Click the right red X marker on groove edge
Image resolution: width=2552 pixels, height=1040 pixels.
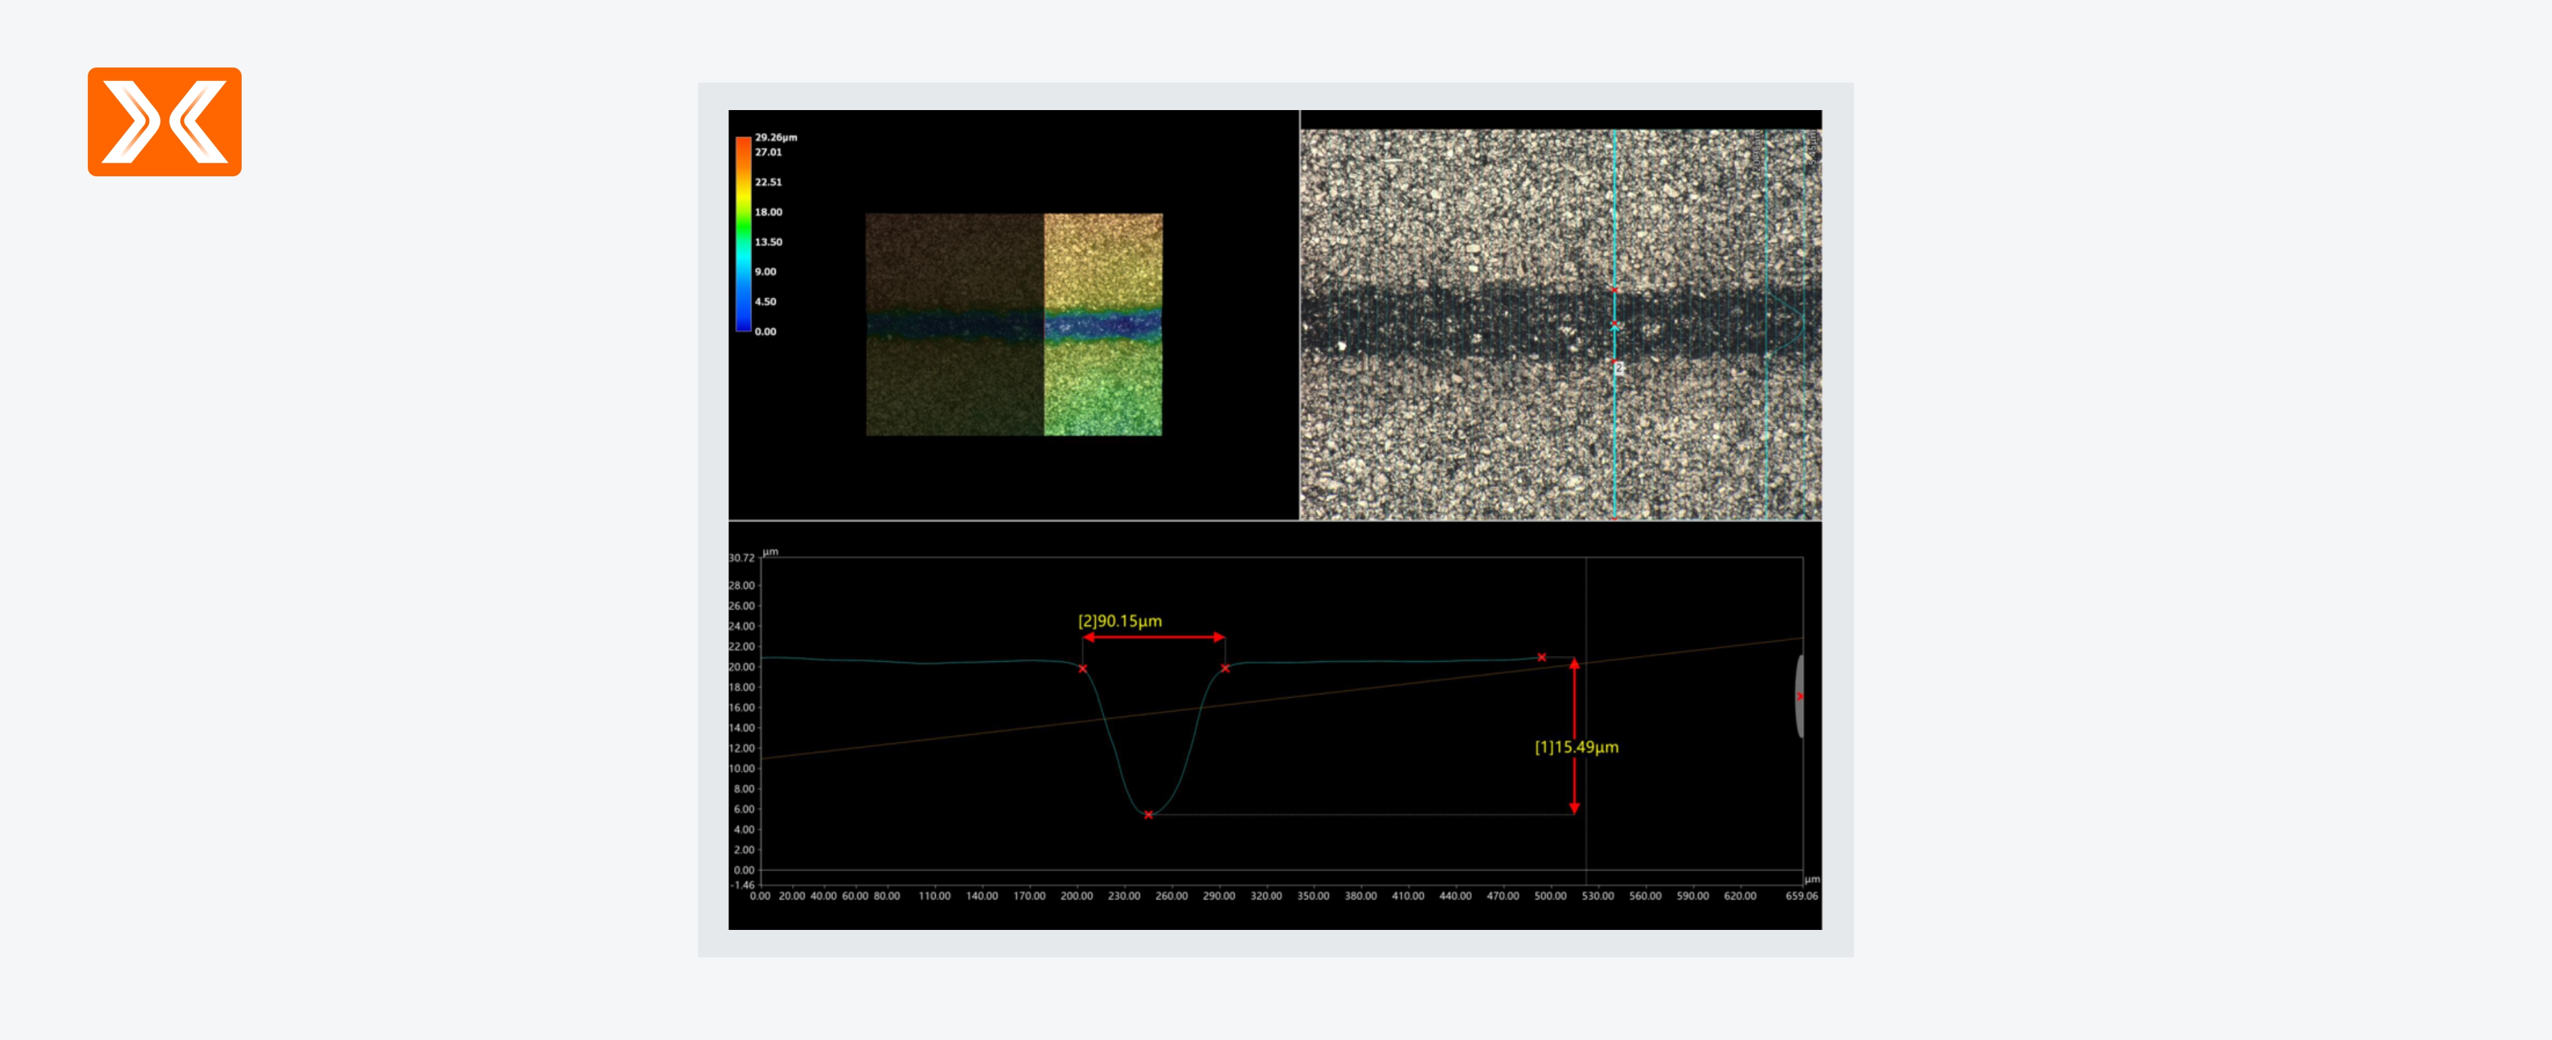1225,668
